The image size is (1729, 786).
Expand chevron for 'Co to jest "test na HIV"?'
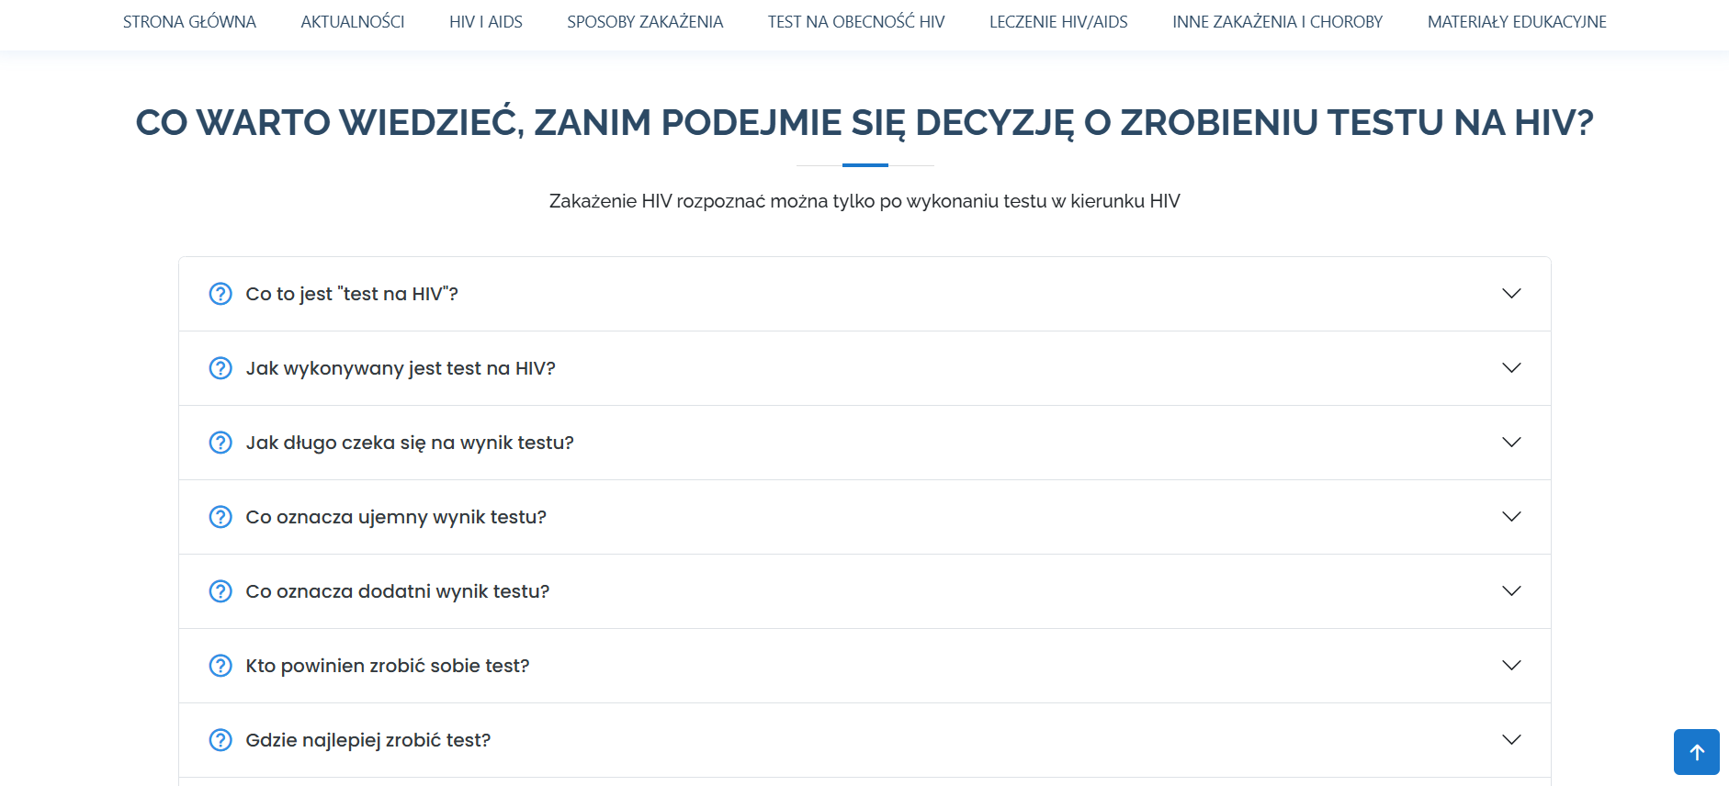pos(1511,294)
